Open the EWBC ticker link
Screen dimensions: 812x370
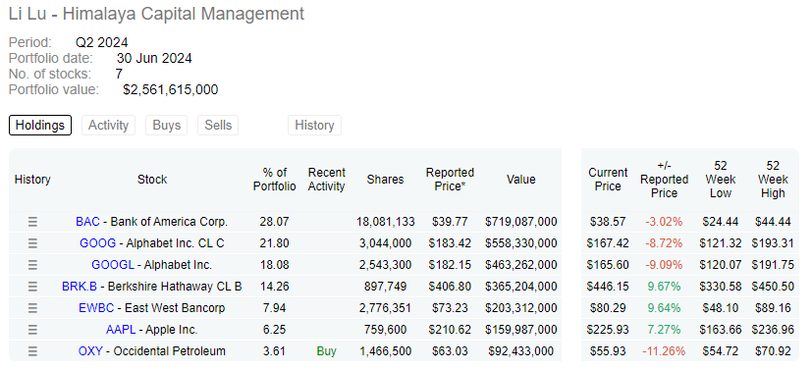[96, 308]
